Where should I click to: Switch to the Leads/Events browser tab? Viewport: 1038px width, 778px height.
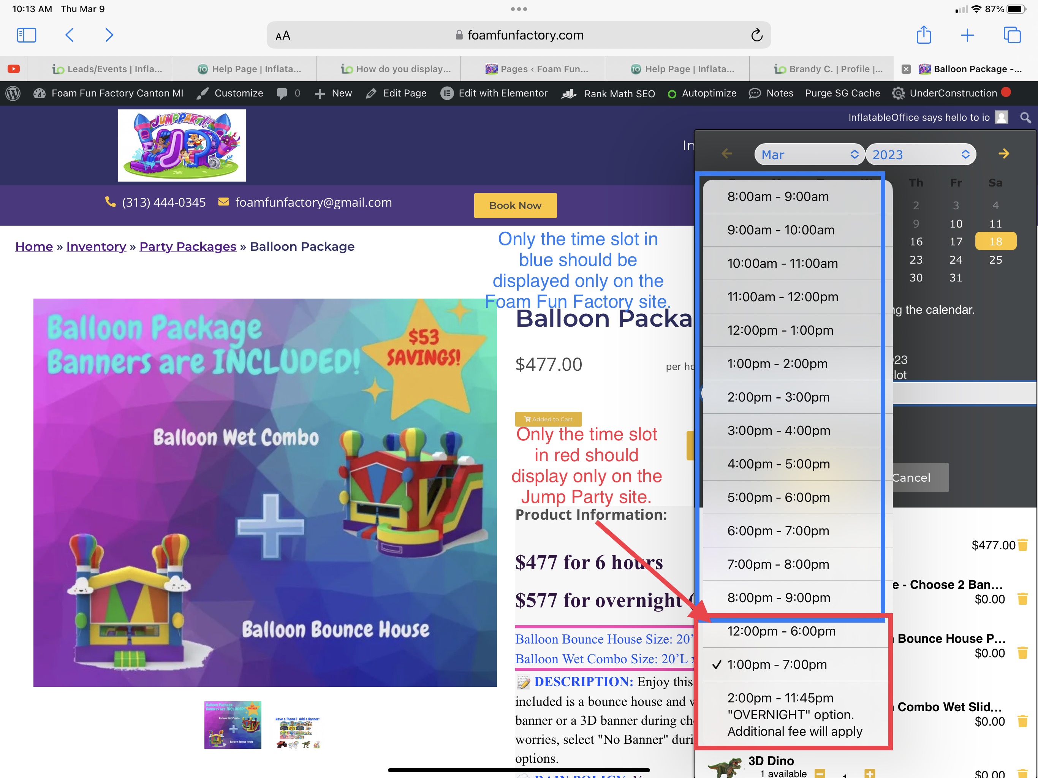pos(108,69)
